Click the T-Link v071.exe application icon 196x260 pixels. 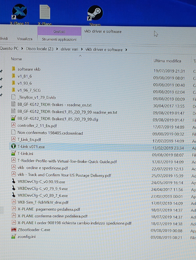pos(13,146)
